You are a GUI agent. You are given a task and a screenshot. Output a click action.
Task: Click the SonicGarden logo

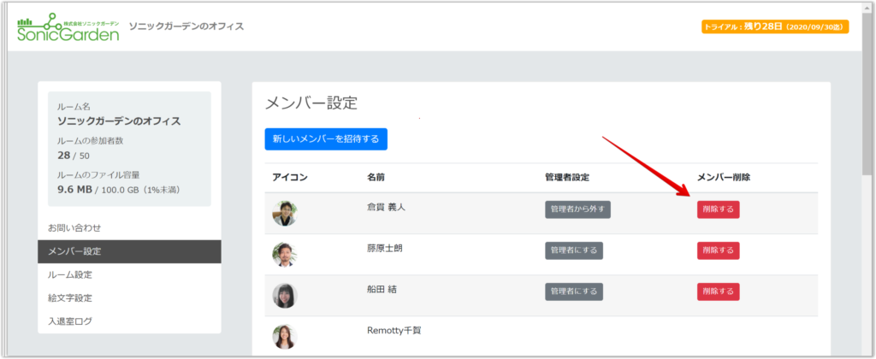click(68, 28)
